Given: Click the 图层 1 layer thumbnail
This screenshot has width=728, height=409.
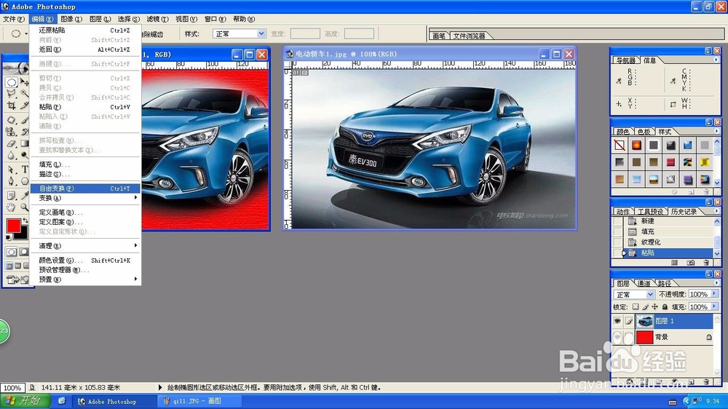Looking at the screenshot, I should [644, 321].
